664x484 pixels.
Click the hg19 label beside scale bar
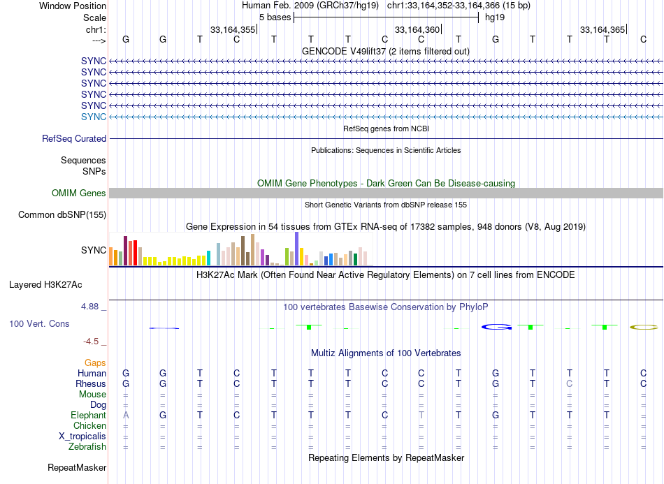(x=495, y=17)
